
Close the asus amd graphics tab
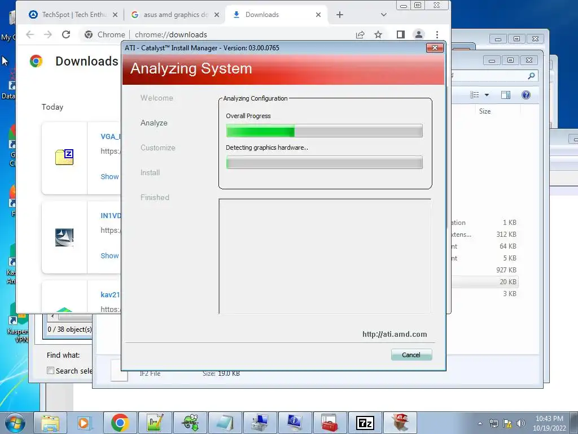(x=217, y=15)
